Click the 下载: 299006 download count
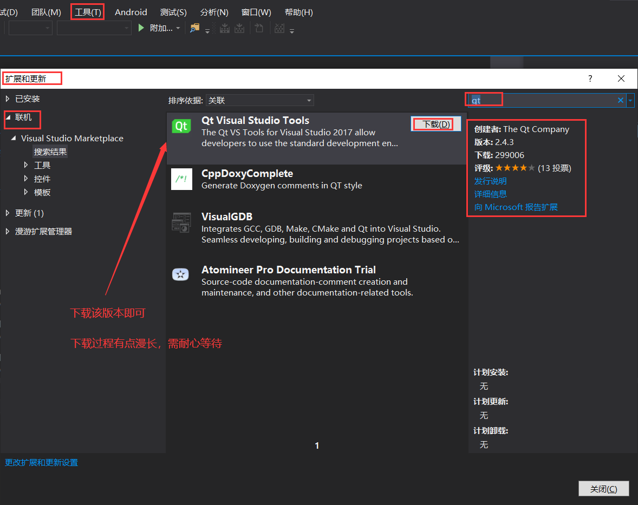Viewport: 638px width, 505px height. click(x=499, y=155)
